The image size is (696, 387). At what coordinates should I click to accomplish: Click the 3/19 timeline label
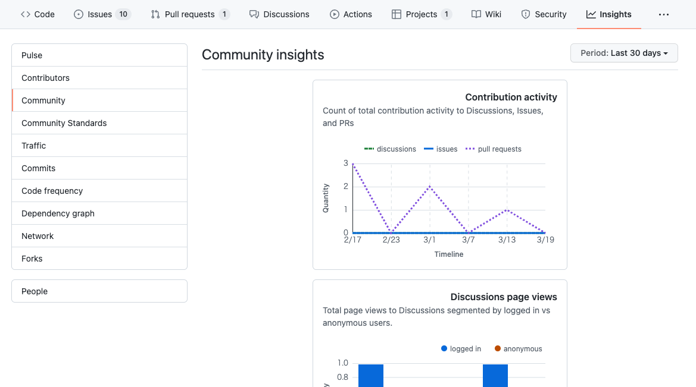545,240
